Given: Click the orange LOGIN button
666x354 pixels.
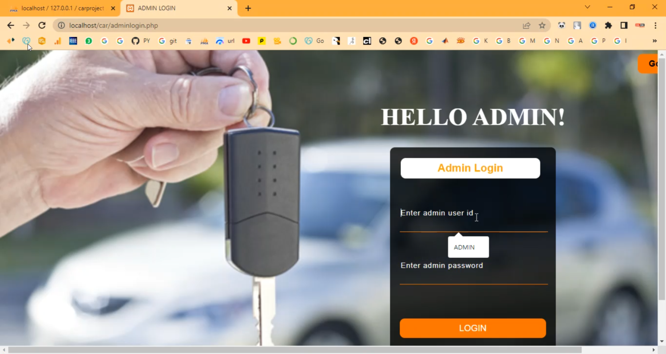Looking at the screenshot, I should click(473, 328).
